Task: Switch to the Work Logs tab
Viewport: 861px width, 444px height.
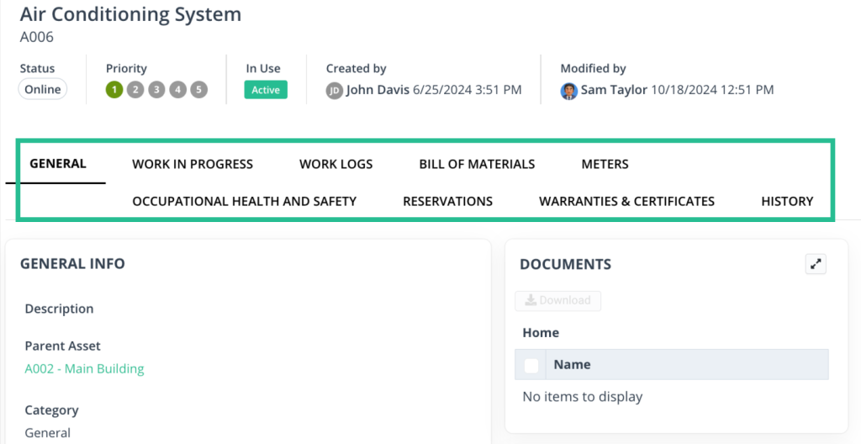Action: 335,164
